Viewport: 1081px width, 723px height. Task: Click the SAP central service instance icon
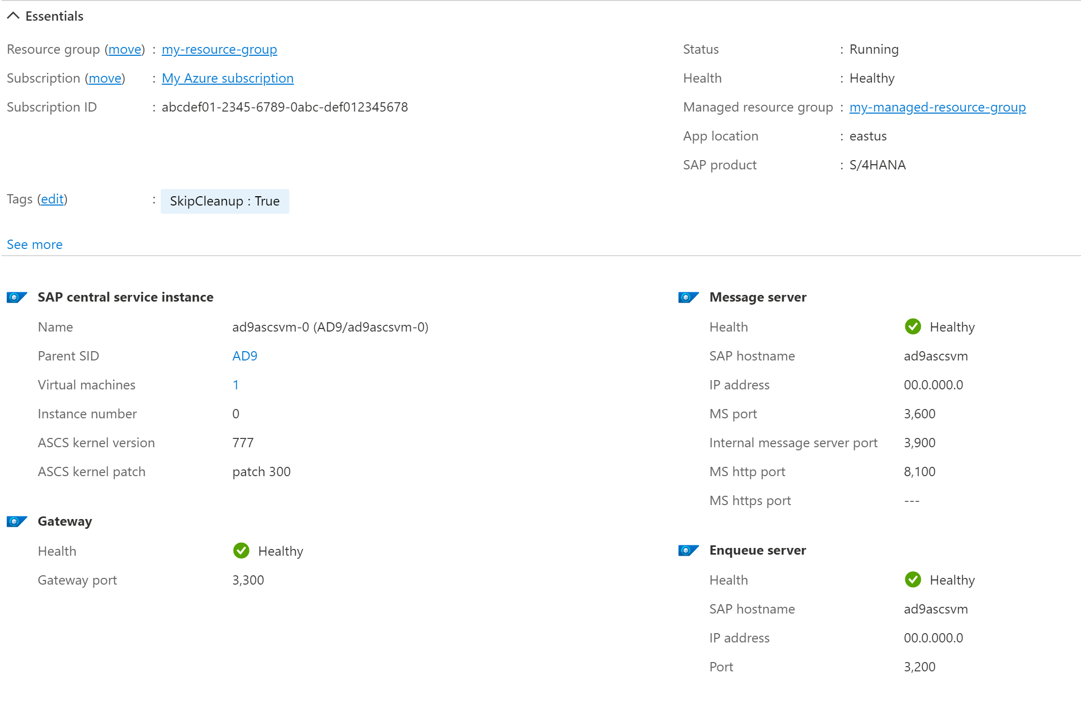click(x=17, y=297)
